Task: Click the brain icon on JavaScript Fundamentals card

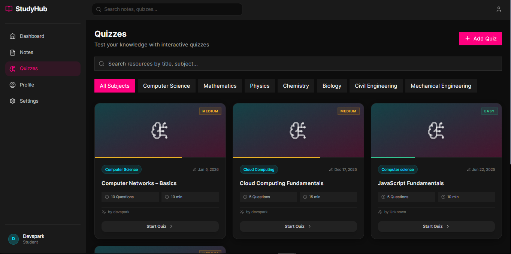Action: pos(436,131)
